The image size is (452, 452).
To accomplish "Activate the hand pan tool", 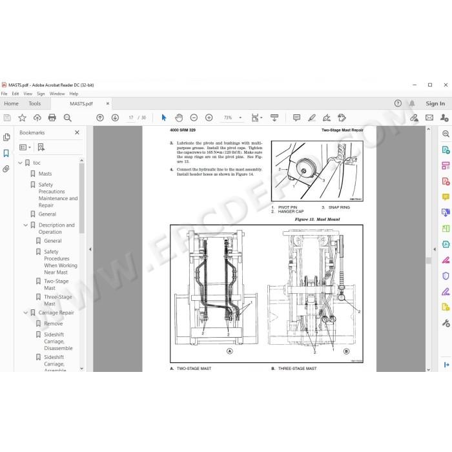I will pyautogui.click(x=179, y=118).
